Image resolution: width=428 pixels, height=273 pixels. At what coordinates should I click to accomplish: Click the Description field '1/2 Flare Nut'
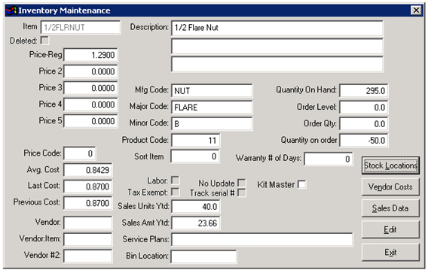(277, 28)
